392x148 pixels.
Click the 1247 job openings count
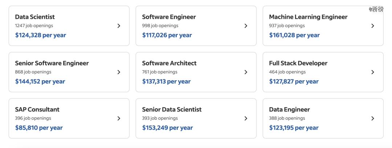pyautogui.click(x=34, y=26)
